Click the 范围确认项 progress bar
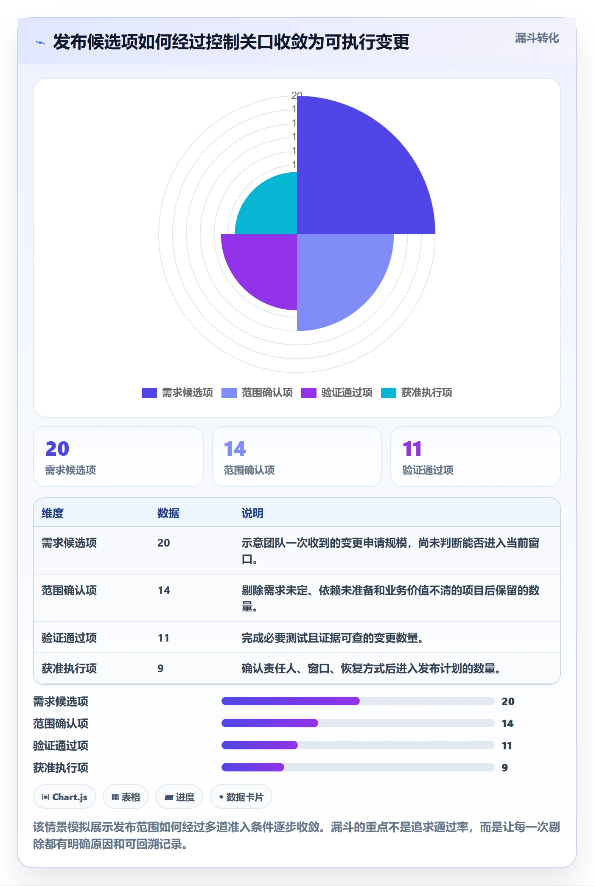 (x=358, y=723)
